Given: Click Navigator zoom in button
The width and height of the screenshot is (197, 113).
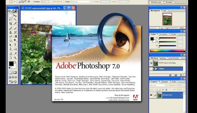Looking at the screenshot, I should [181, 28].
